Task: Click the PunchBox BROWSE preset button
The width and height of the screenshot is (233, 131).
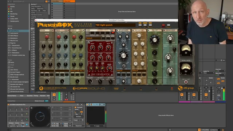Action: (x=150, y=25)
